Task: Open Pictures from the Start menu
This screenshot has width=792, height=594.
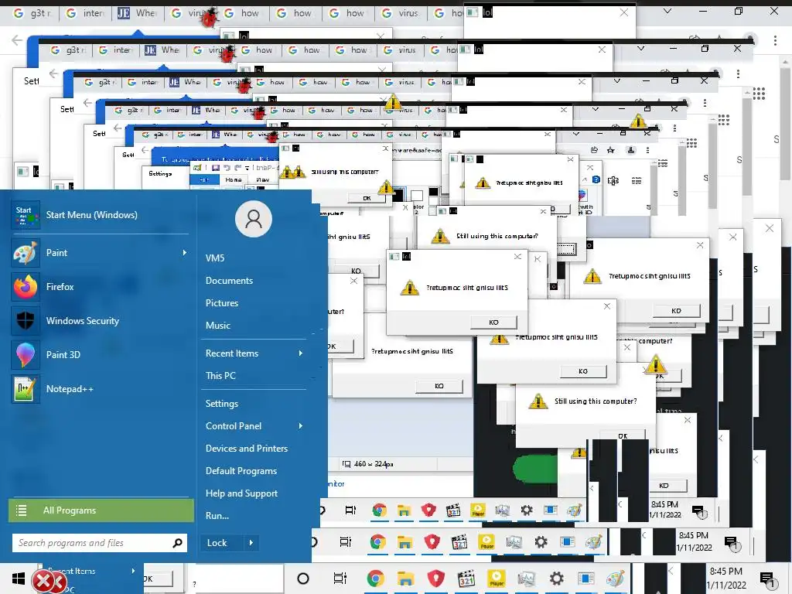Action: (222, 303)
